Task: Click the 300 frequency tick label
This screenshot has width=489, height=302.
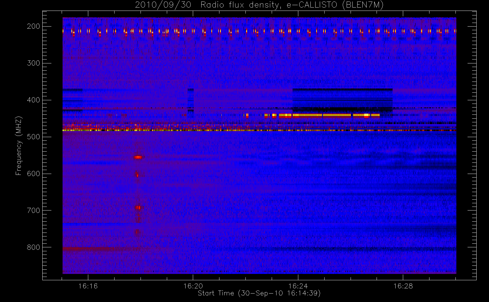Action: (x=34, y=63)
